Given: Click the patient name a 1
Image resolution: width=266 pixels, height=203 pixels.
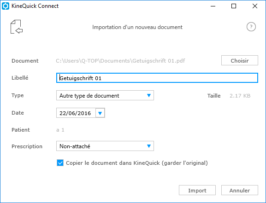Looking at the screenshot, I should (60, 130).
